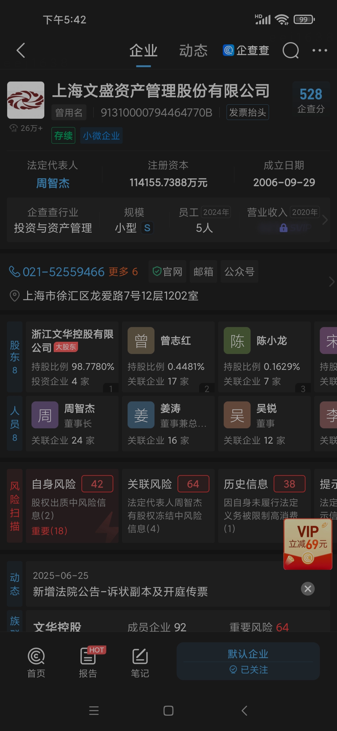Tap the location pin beside the address
This screenshot has width=337, height=731.
pos(15,296)
